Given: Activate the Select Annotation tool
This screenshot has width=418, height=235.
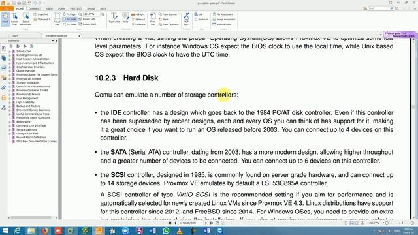Looking at the screenshot, I should coord(25,19).
